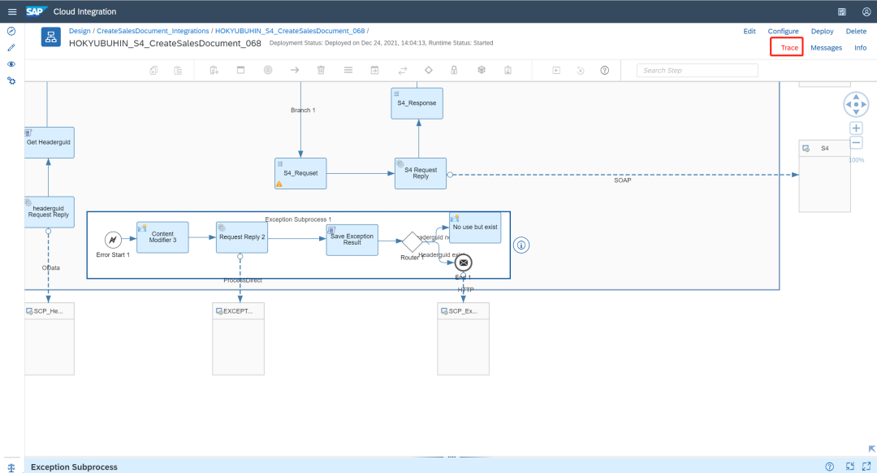Click the header icon beside user profile
Image resolution: width=877 pixels, height=473 pixels.
[842, 11]
